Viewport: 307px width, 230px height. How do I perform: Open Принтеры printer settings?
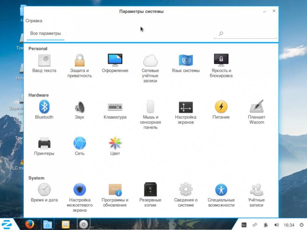[x=44, y=144]
